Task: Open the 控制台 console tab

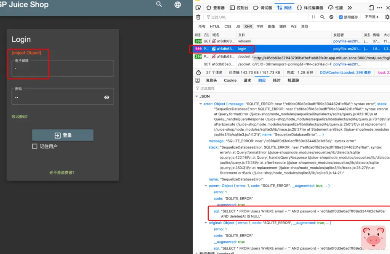Action: tap(239, 8)
